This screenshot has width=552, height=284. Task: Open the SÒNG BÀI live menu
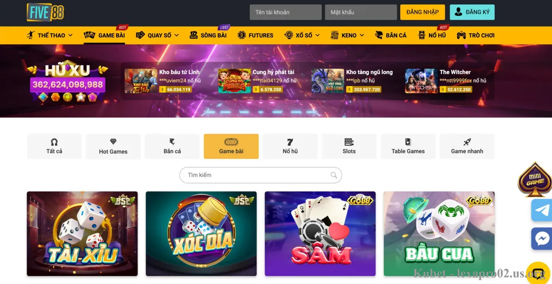(208, 35)
